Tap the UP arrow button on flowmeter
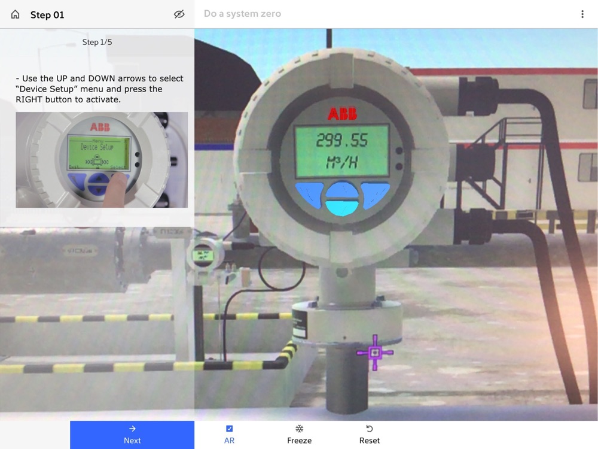The height and width of the screenshot is (449, 598). tap(342, 190)
